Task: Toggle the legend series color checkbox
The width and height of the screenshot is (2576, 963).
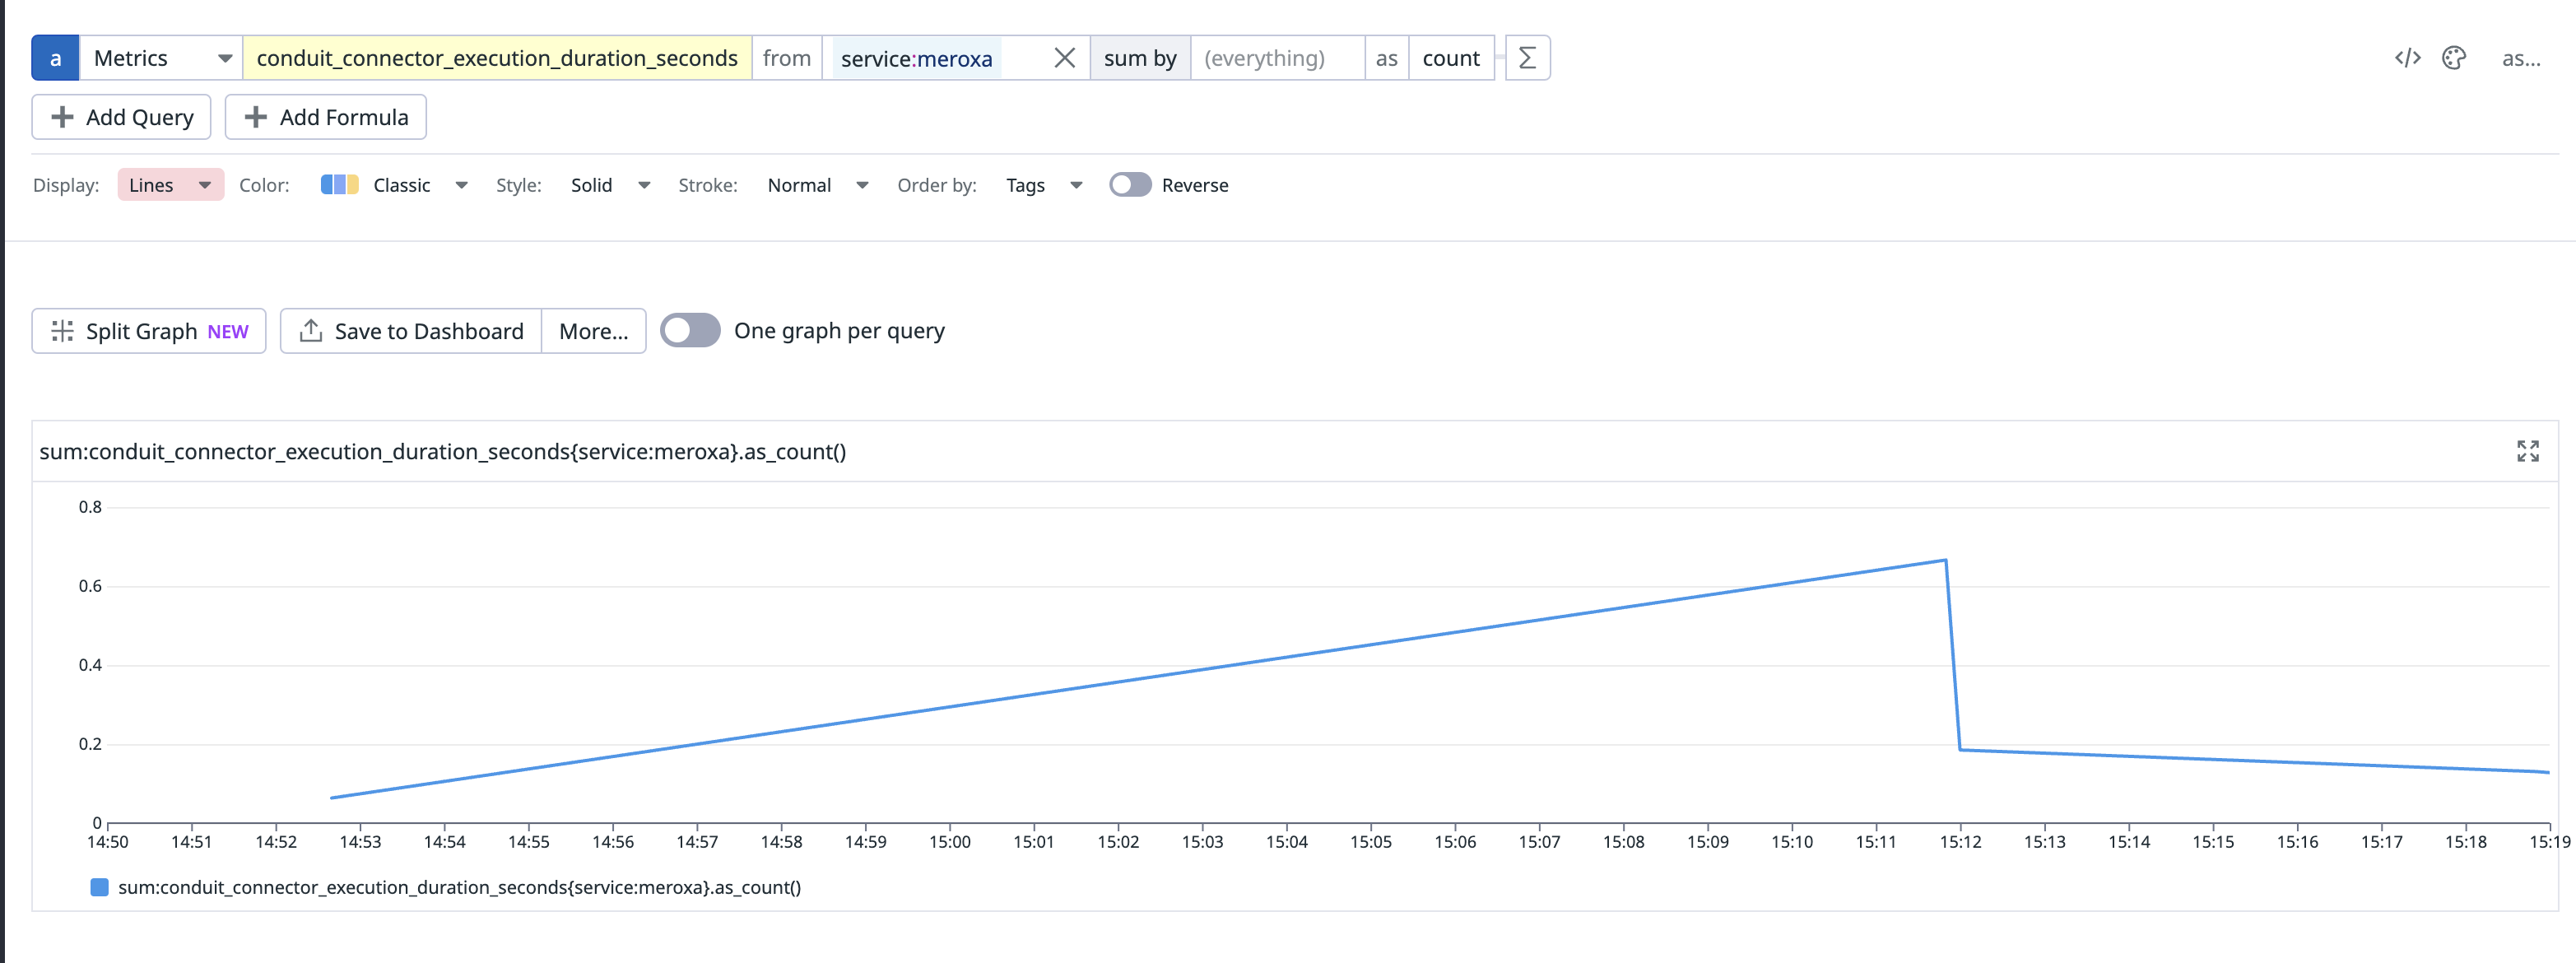Action: click(99, 886)
